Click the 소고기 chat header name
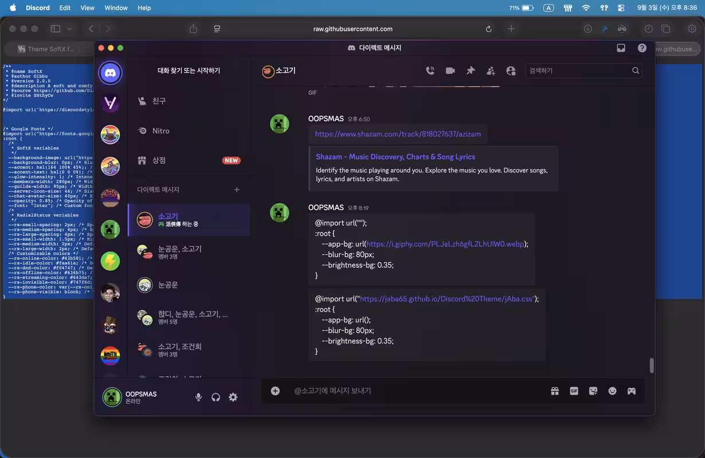 coord(285,70)
